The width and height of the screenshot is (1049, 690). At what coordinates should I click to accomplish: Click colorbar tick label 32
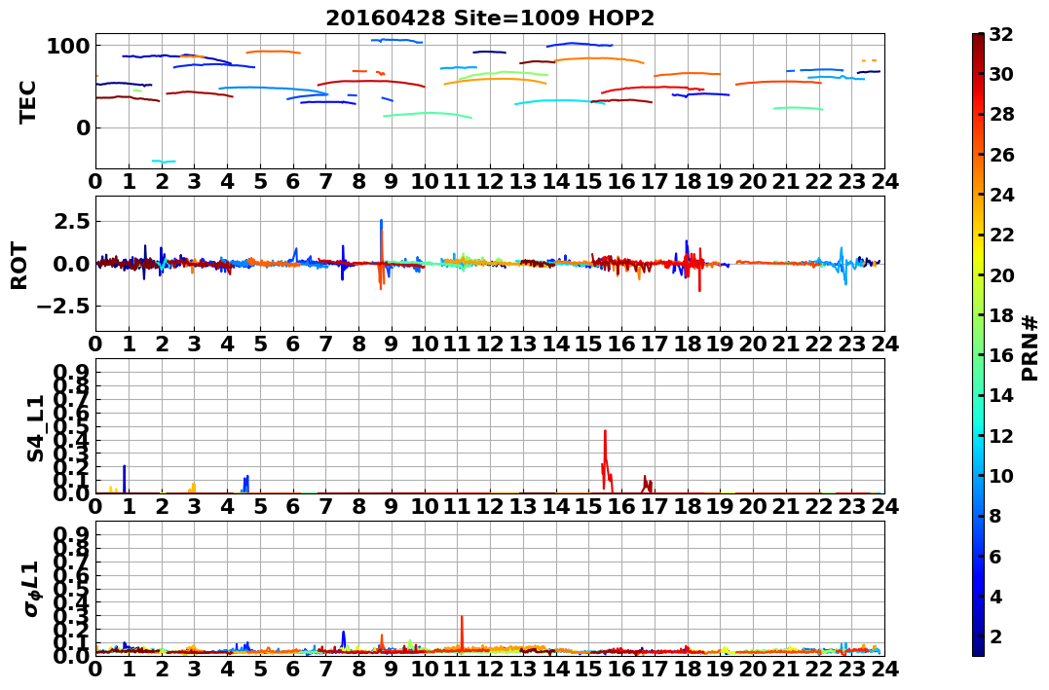coord(1001,34)
